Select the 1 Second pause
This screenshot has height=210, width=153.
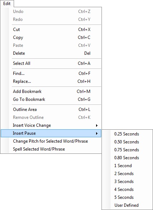pyautogui.click(x=127, y=166)
